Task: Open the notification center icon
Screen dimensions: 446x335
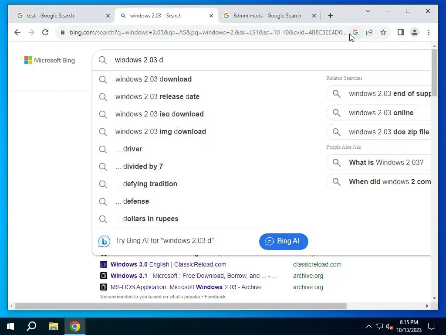Action: coord(432,326)
